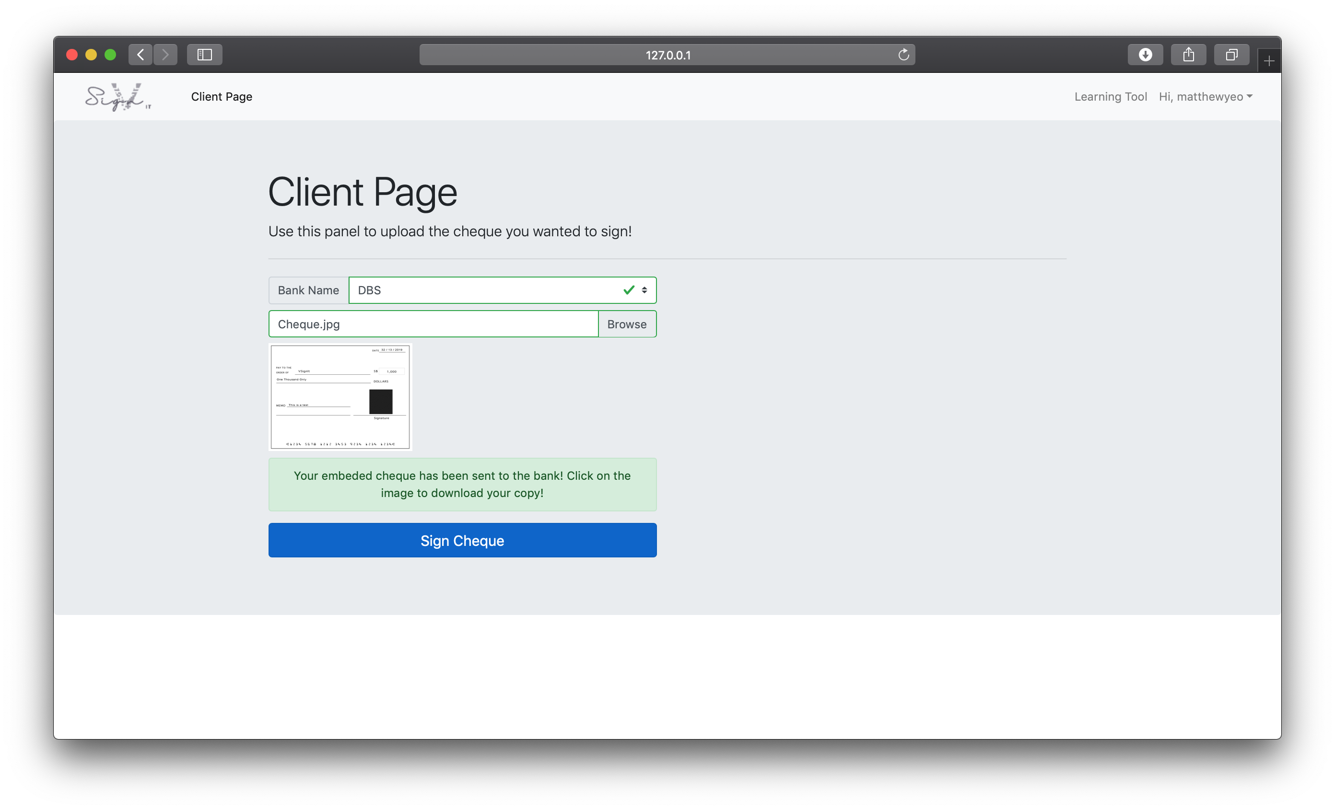
Task: Go forward with Safari forward arrow
Action: click(x=165, y=55)
